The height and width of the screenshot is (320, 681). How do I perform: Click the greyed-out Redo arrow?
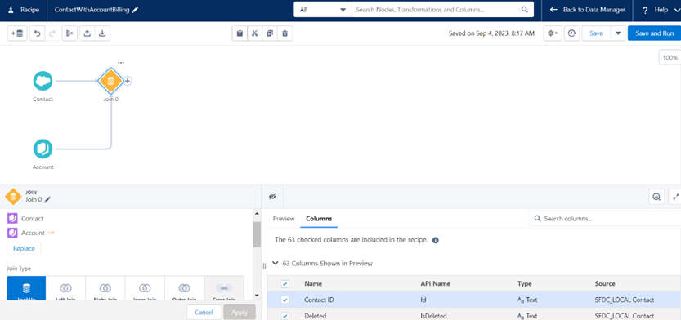[x=52, y=33]
